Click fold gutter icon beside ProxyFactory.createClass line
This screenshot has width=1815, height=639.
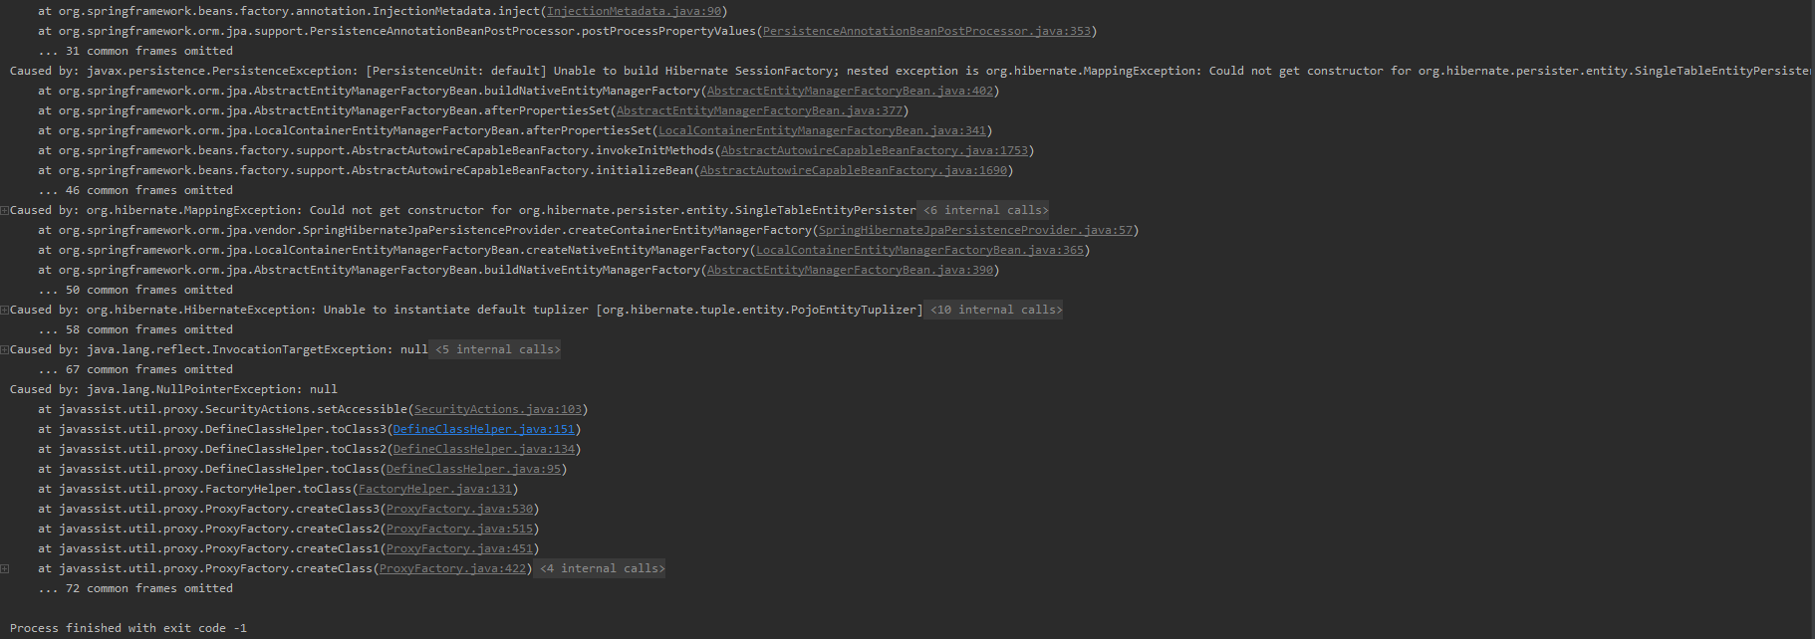point(5,568)
